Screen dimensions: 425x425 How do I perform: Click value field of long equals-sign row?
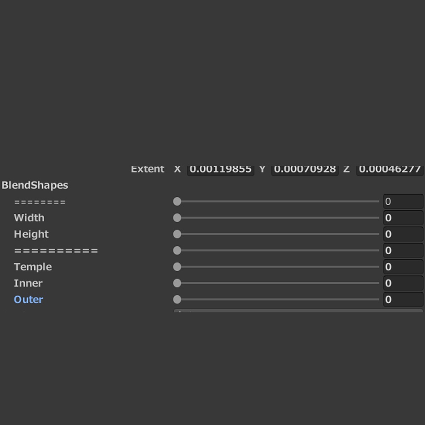(402, 251)
